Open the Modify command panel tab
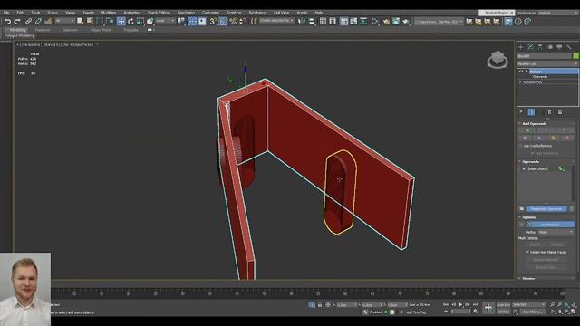Image resolution: width=580 pixels, height=326 pixels. coord(530,47)
